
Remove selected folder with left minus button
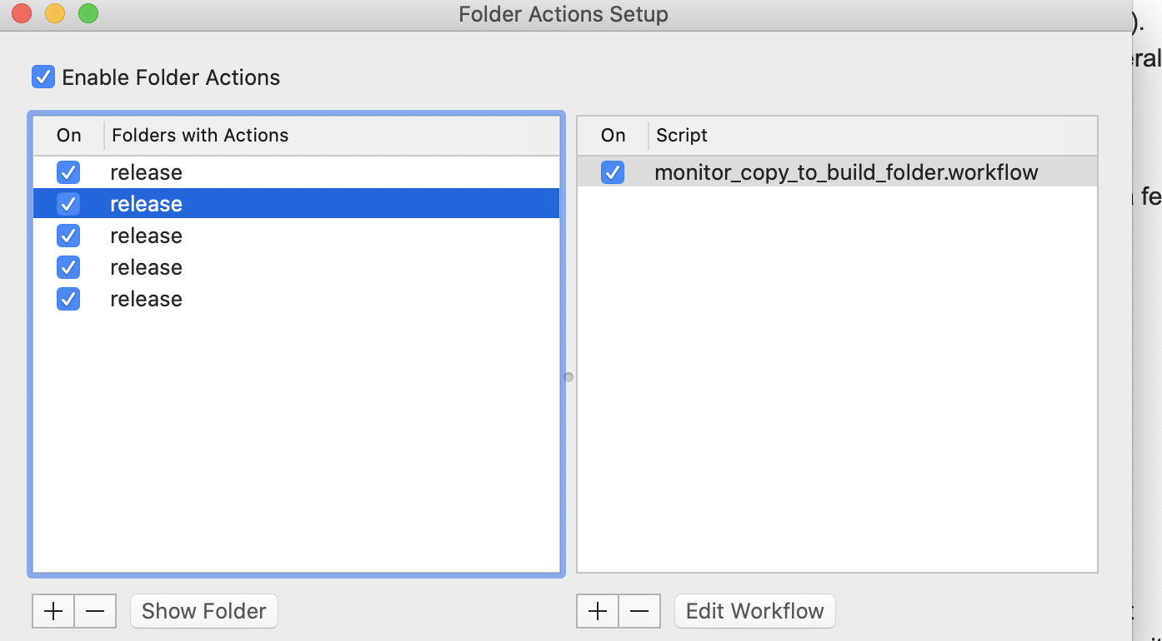[95, 611]
